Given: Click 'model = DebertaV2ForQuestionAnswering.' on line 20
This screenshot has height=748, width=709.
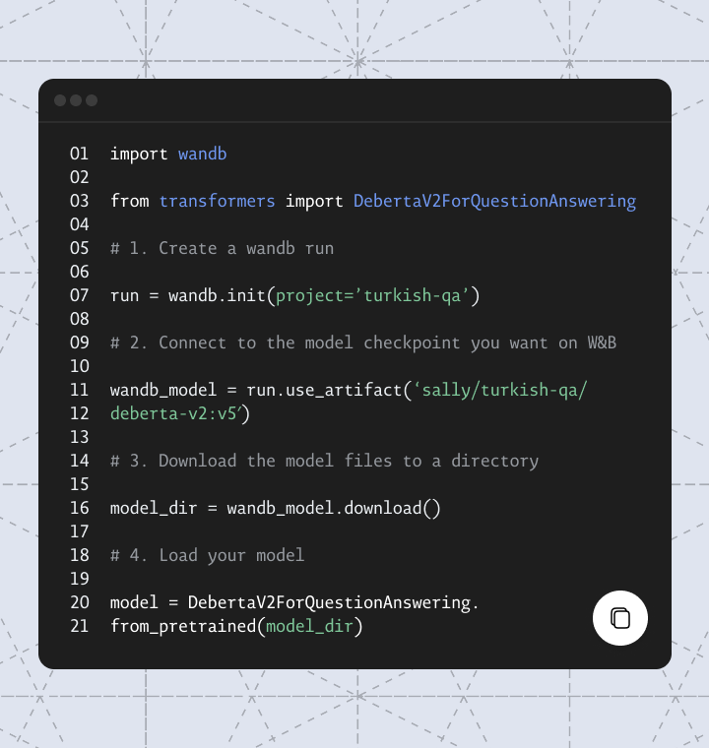Looking at the screenshot, I should [294, 602].
